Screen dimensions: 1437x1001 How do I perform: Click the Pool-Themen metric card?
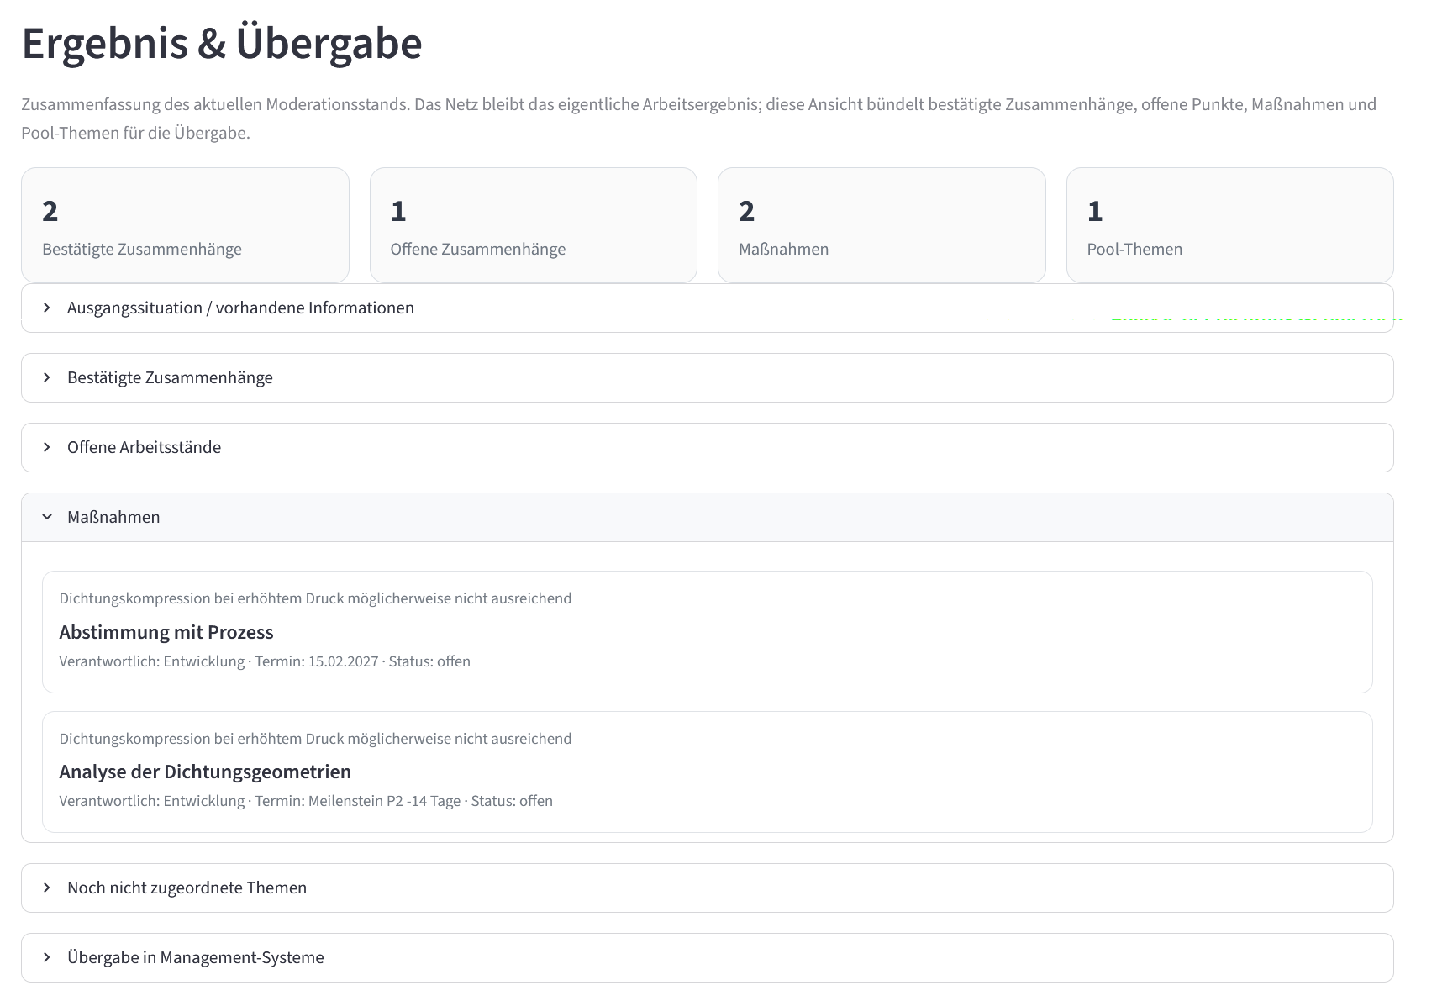(x=1229, y=225)
